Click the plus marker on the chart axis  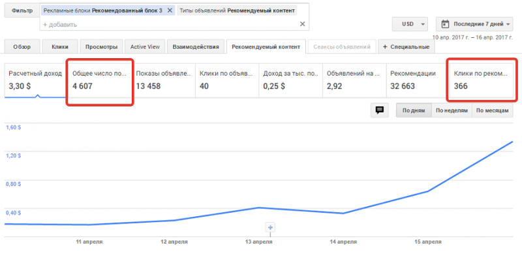click(x=270, y=228)
